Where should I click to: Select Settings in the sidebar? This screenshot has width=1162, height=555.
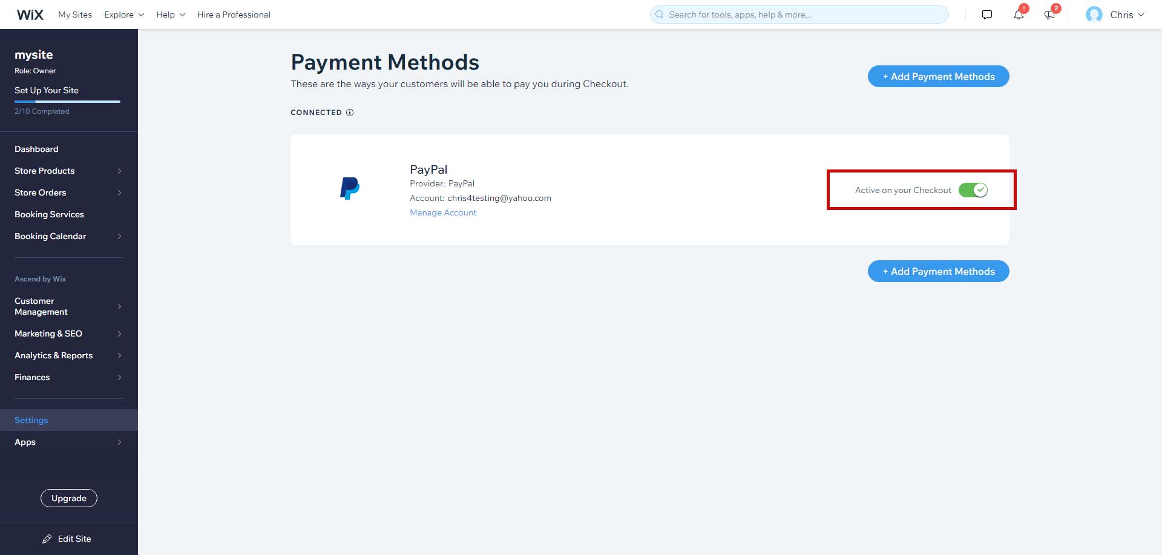(x=31, y=420)
